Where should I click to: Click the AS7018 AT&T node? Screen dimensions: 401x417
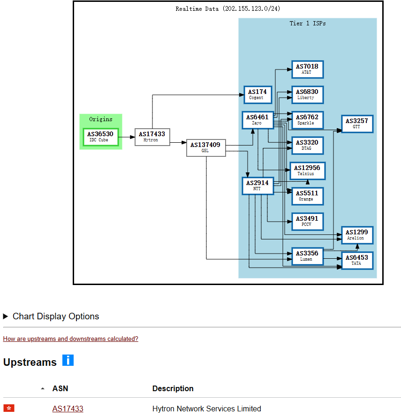point(308,69)
